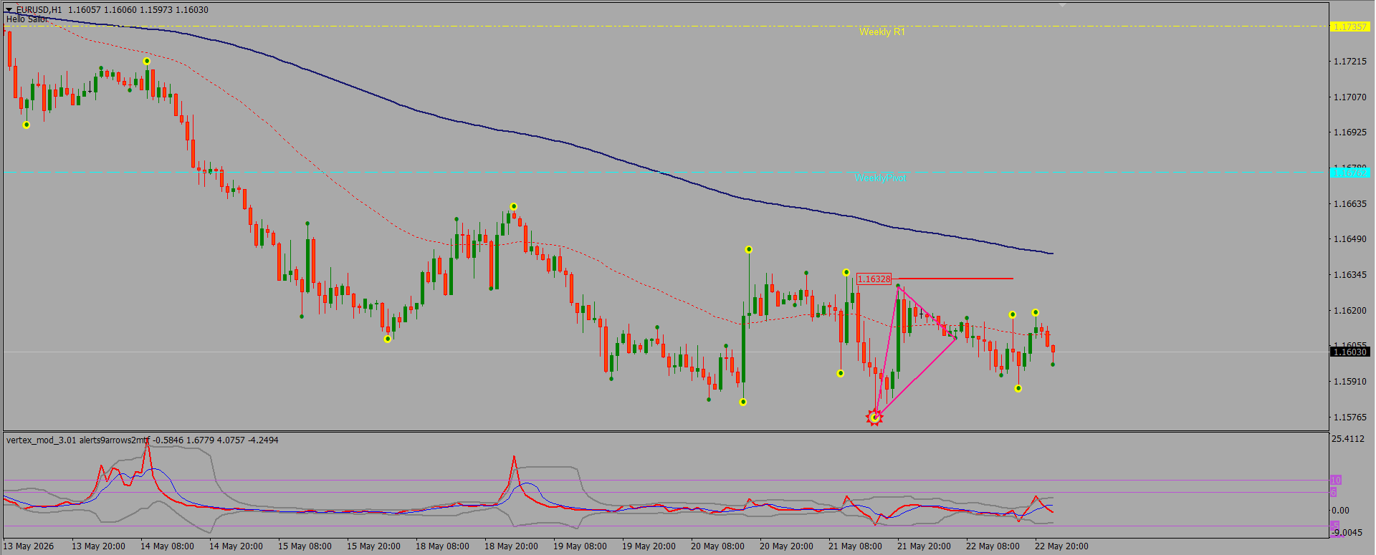Viewport: 1376px width, 555px height.
Task: Click the -9.0045 indicator scale value
Action: tap(1348, 532)
